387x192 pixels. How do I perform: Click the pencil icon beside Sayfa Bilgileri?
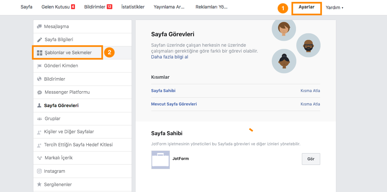tap(40, 40)
